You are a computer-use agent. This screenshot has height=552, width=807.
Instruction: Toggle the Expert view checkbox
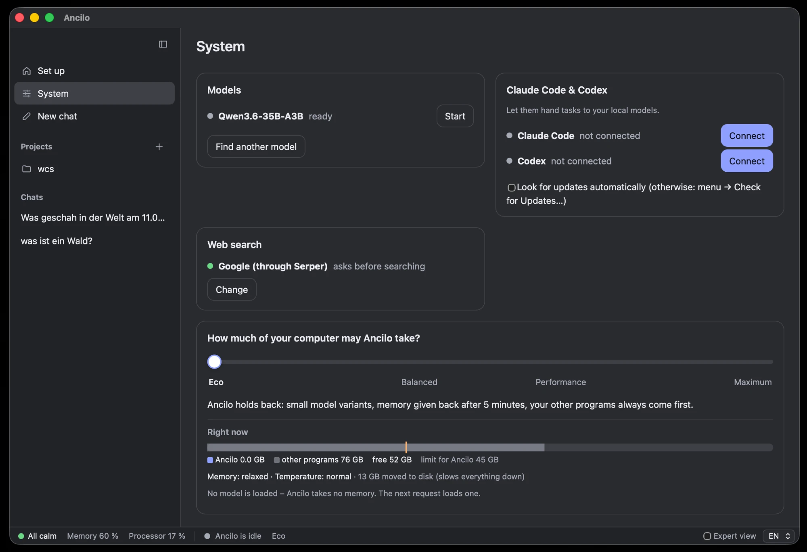tap(707, 536)
